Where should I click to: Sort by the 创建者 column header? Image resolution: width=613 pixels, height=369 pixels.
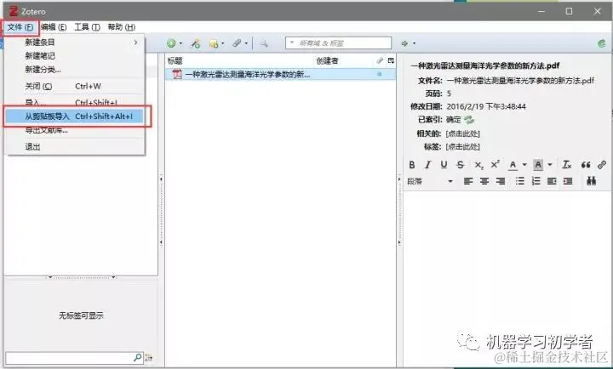pyautogui.click(x=344, y=60)
